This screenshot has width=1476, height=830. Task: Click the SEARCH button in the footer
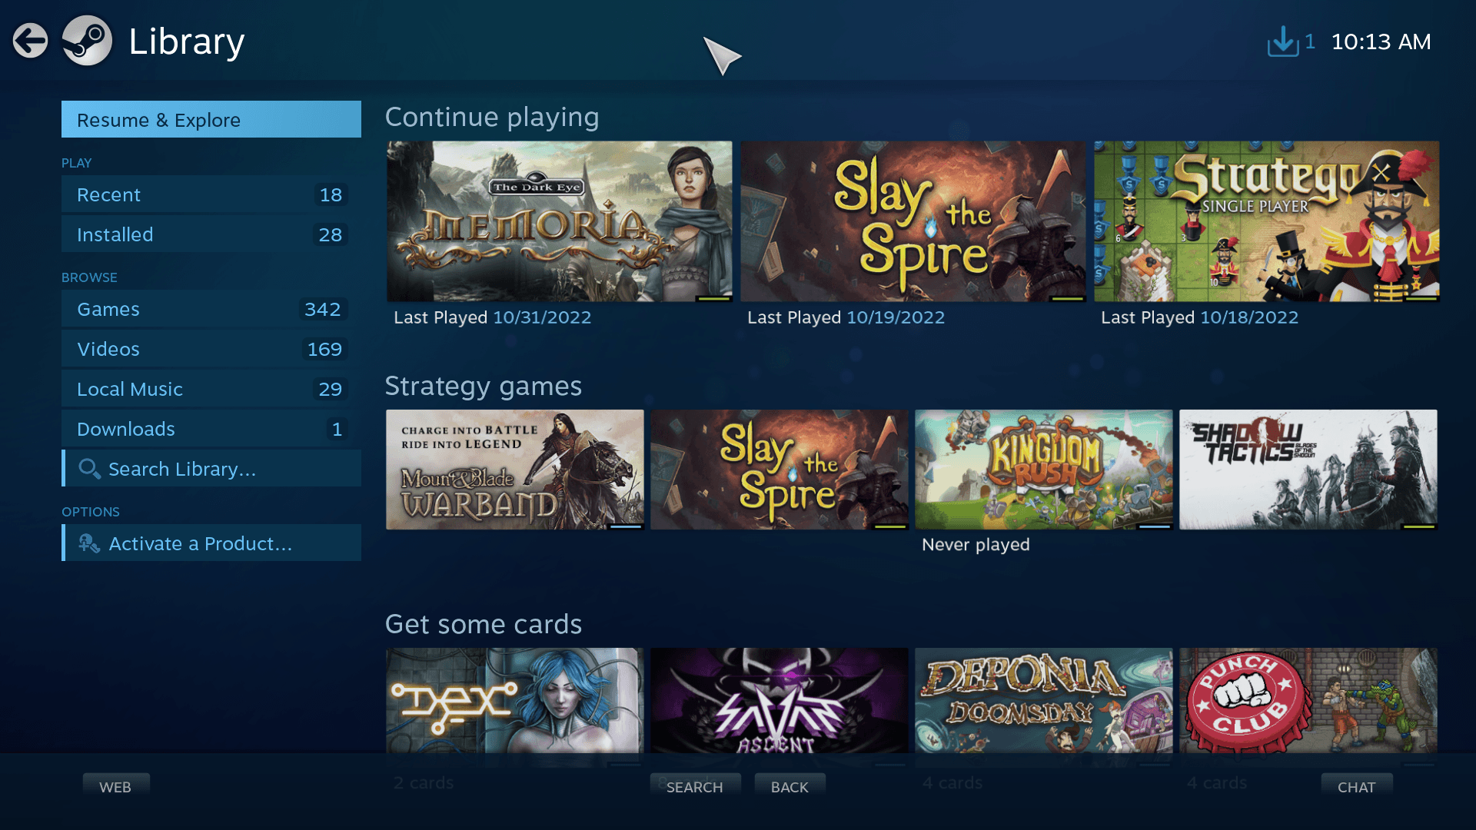tap(695, 787)
